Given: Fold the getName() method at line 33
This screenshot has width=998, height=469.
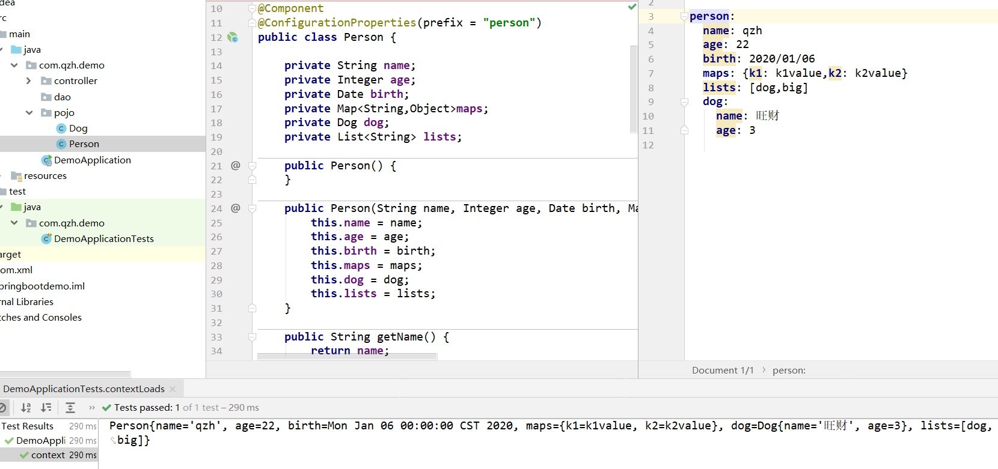Looking at the screenshot, I should pos(253,337).
